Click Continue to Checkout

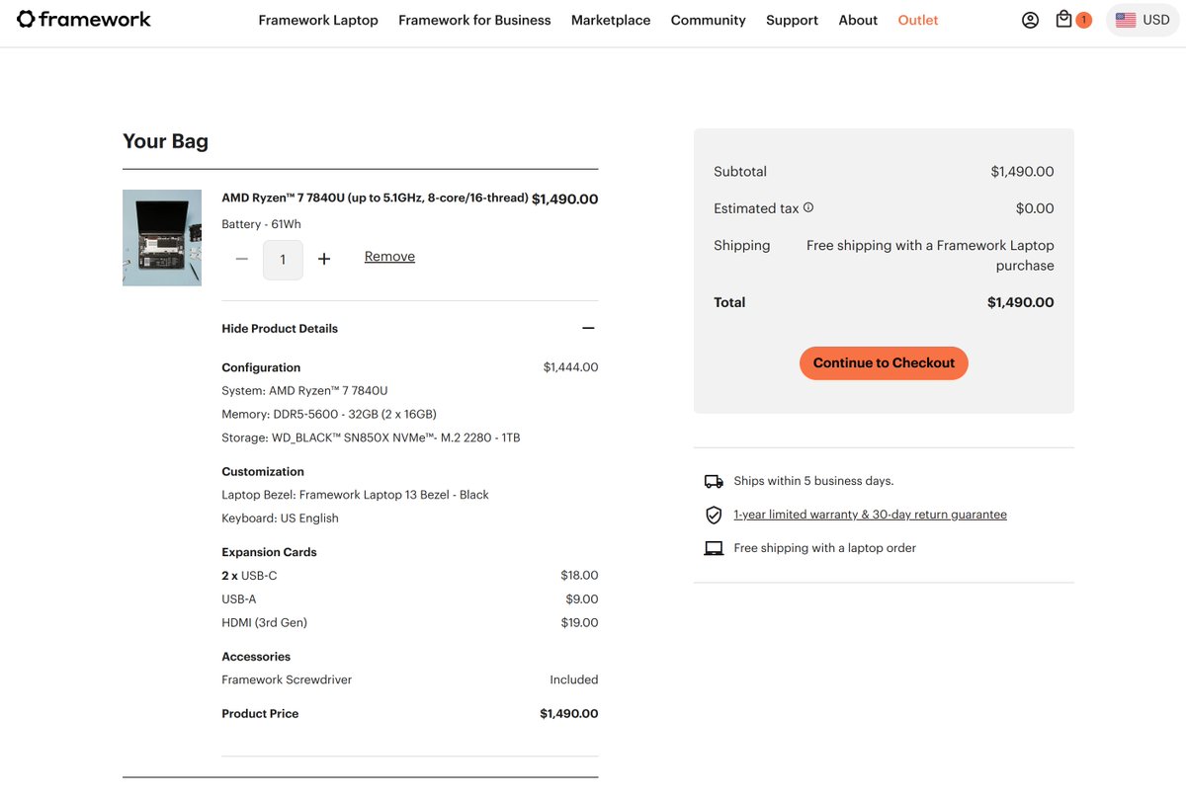884,362
